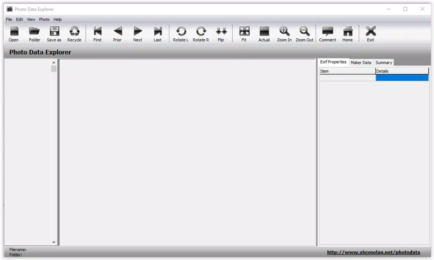
Task: Switch to the Summary tab
Action: pyautogui.click(x=384, y=63)
